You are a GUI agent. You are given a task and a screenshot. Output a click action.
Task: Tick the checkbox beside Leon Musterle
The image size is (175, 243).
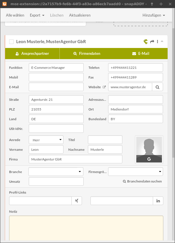point(11,42)
